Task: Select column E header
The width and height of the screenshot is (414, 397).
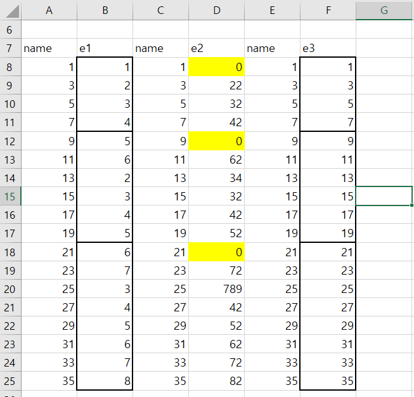Action: coord(272,10)
